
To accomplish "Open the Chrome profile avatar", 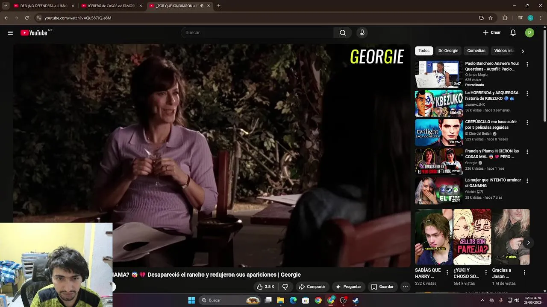I will 530,18.
